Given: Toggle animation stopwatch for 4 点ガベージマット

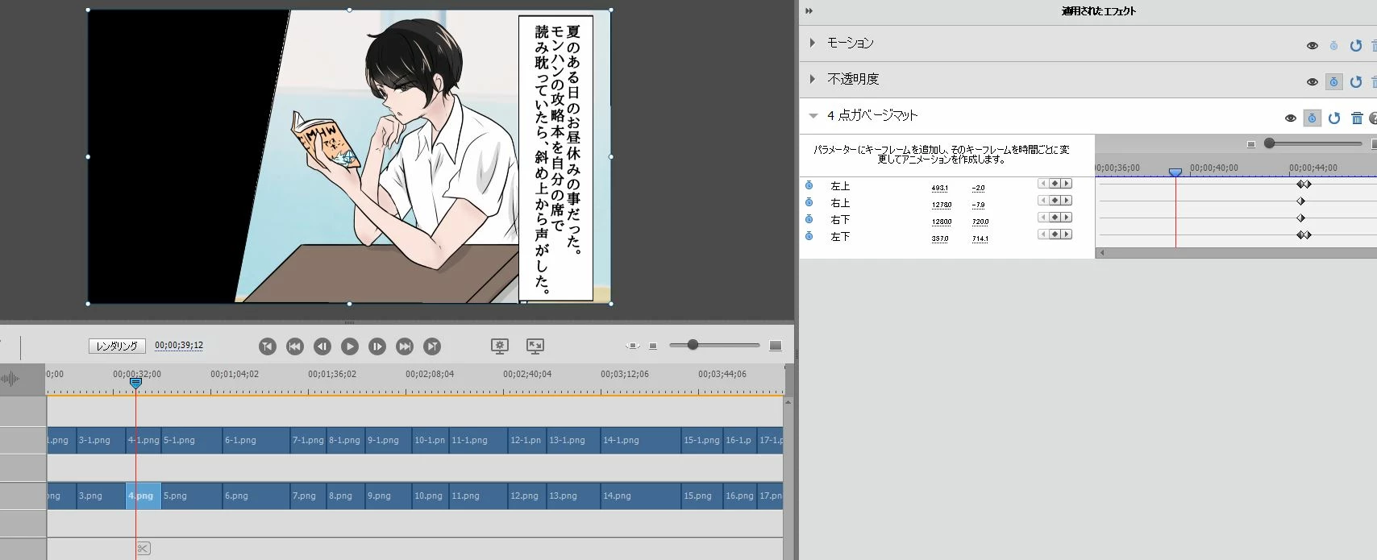Looking at the screenshot, I should pyautogui.click(x=1313, y=118).
